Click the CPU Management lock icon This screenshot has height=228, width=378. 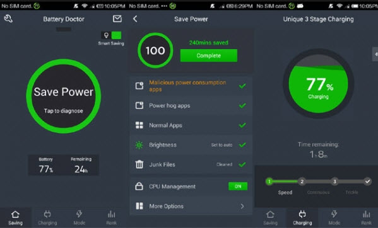(139, 186)
